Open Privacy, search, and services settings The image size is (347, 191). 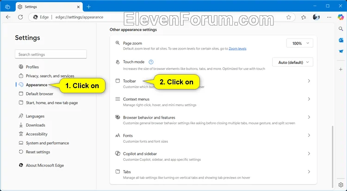[x=50, y=76]
